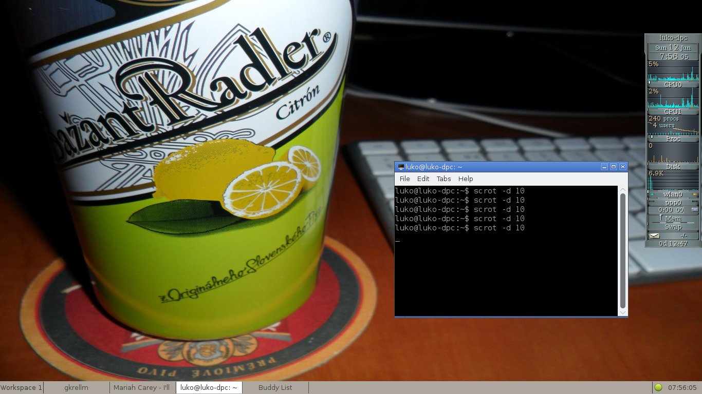Switch to luko@luko-dpc taskbar entry
The image size is (702, 394).
(209, 387)
